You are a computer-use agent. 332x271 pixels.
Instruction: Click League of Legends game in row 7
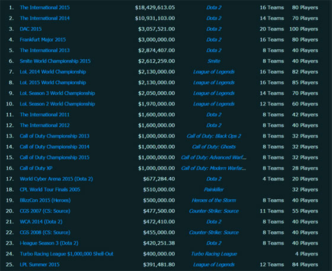tap(214, 72)
